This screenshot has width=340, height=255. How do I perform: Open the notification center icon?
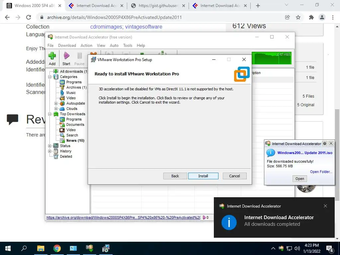[330, 249]
